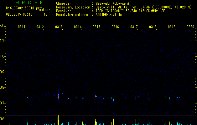Click the kHz axis unit label
The height and width of the screenshot is (125, 197).
point(3,25)
